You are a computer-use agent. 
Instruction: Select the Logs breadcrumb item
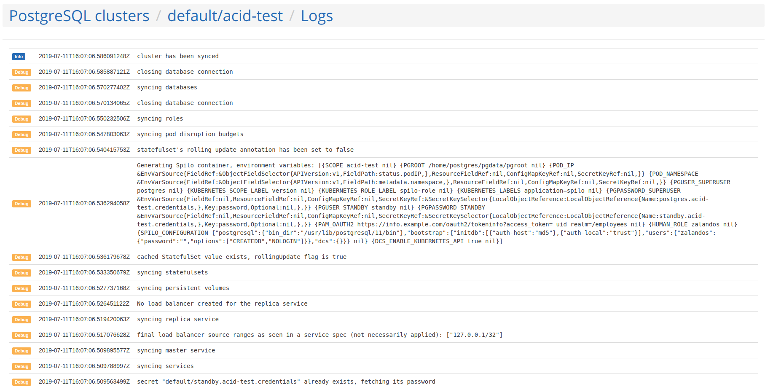(317, 16)
